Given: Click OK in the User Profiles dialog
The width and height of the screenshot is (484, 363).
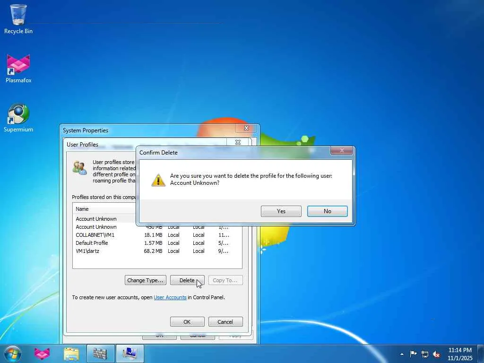Looking at the screenshot, I should 187,321.
